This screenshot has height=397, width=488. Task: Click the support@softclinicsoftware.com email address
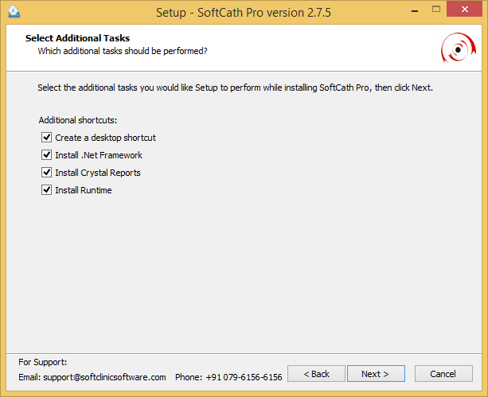tap(104, 377)
